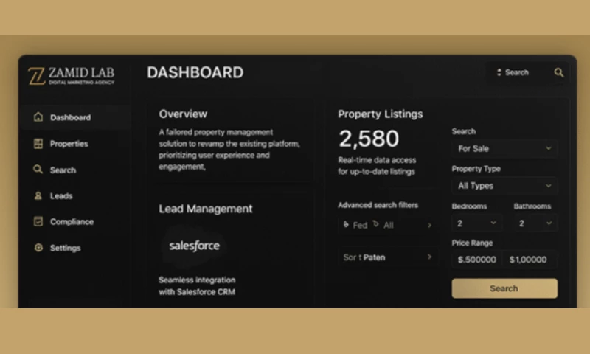
Task: Click the Search magnifier icon in sidebar
Action: pyautogui.click(x=38, y=170)
